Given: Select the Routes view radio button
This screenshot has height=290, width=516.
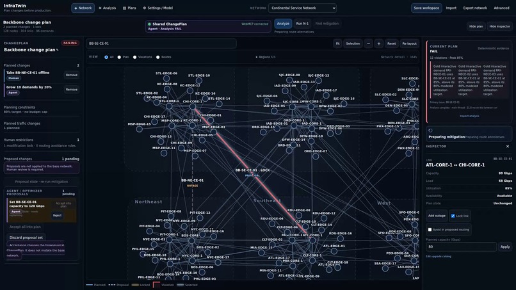Looking at the screenshot, I should click(x=158, y=57).
